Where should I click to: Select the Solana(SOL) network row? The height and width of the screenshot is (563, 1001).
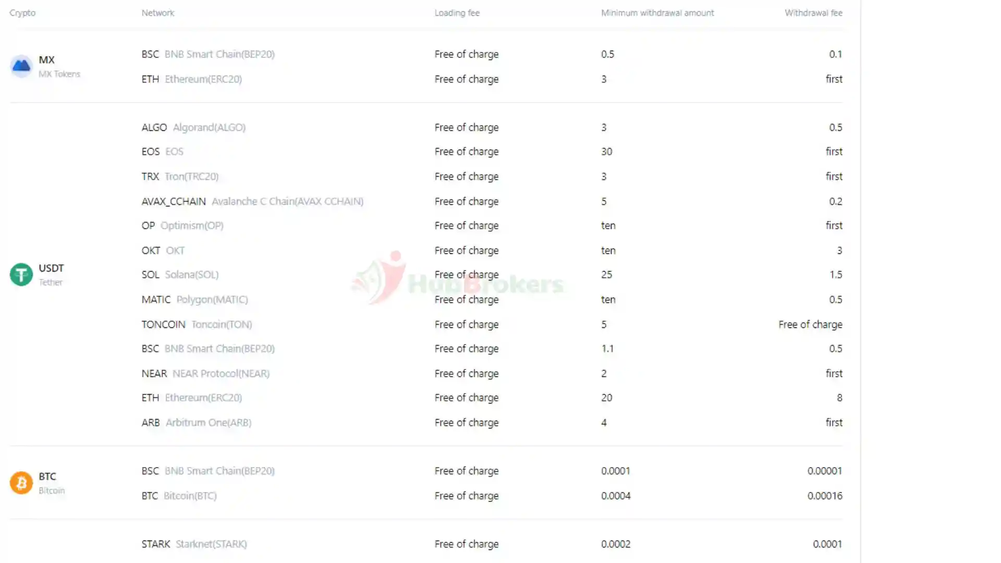coord(180,275)
